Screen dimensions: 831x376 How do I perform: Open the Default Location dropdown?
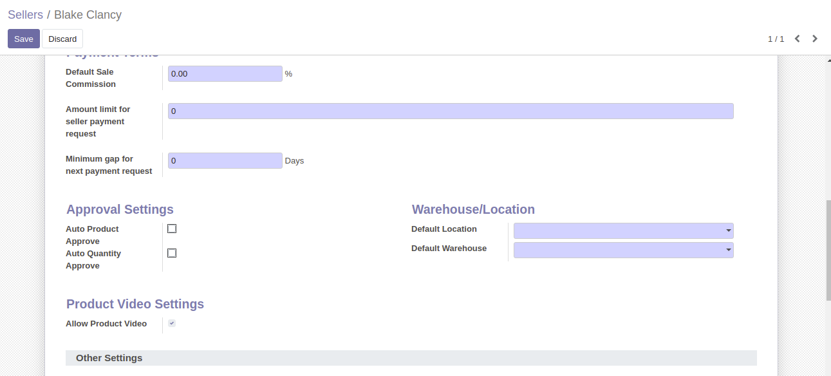coord(623,230)
